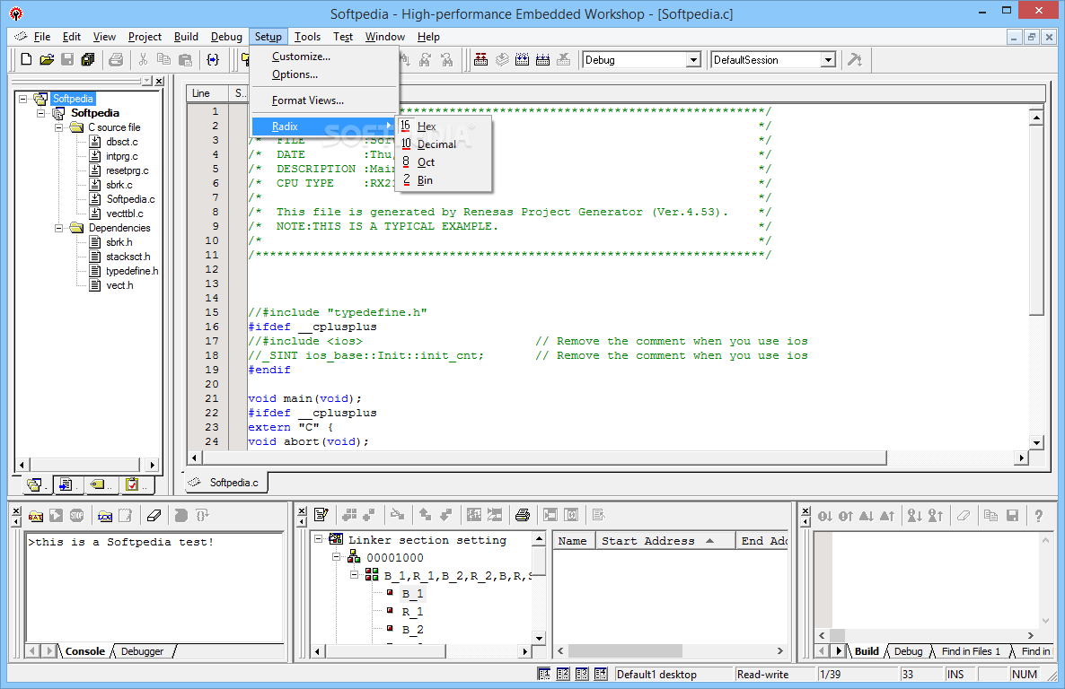The height and width of the screenshot is (689, 1065).
Task: Close the console output panel
Action: click(x=16, y=512)
